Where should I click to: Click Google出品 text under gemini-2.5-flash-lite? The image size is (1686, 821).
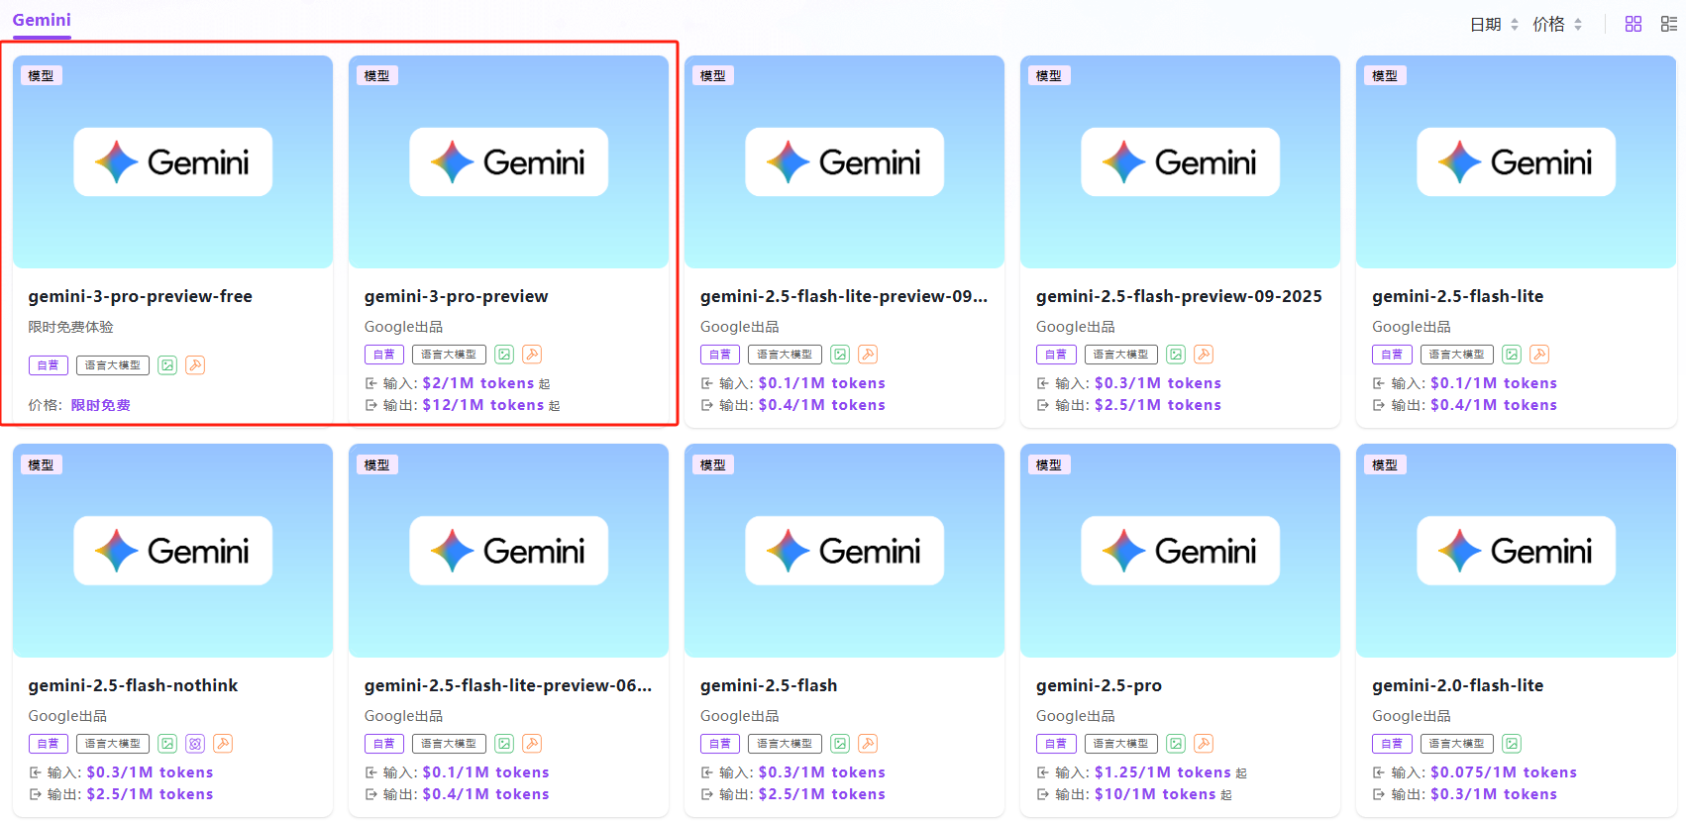coord(1412,327)
